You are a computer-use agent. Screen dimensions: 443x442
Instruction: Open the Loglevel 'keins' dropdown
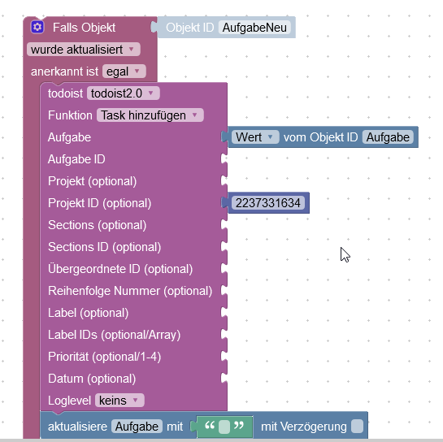(119, 401)
